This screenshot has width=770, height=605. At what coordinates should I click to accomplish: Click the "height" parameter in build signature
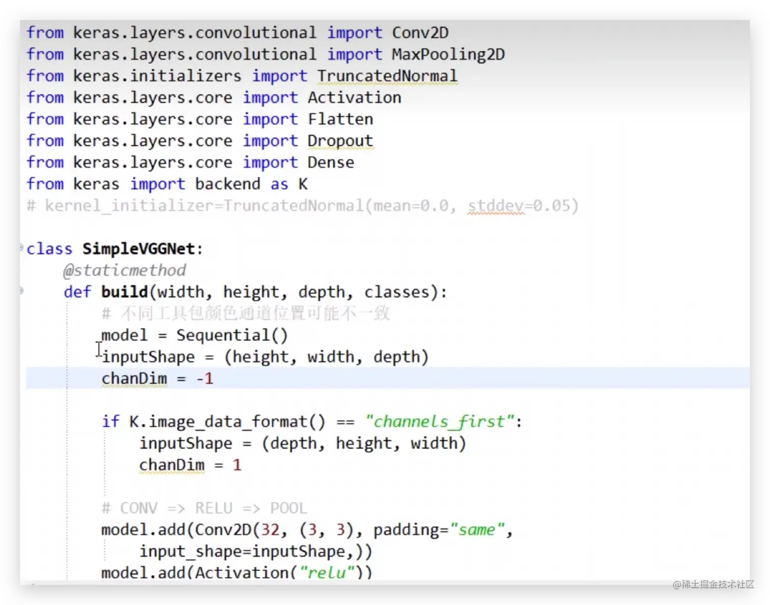(251, 292)
